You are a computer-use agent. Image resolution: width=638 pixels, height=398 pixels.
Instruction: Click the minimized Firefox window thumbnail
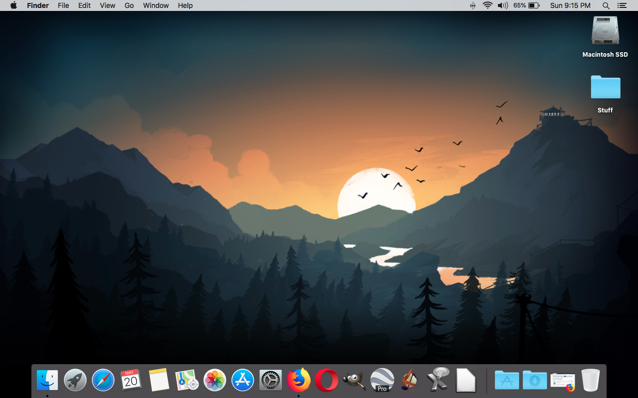(563, 382)
